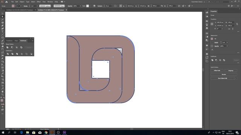Close the active Untitled document tab
This screenshot has height=135, width=241.
click(x=66, y=10)
